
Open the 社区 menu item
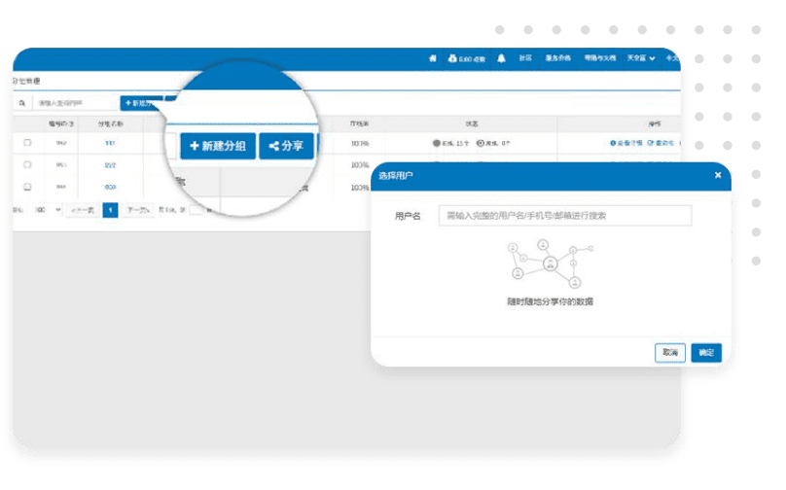[525, 58]
